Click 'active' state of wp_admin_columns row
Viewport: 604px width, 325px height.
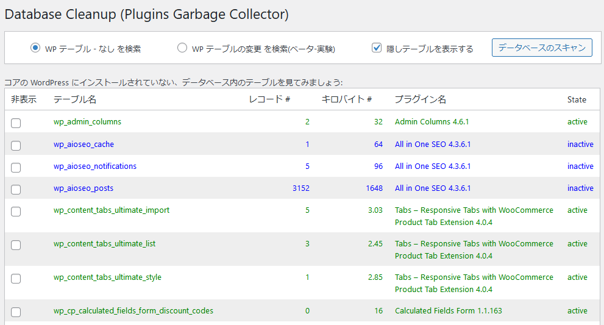(x=577, y=122)
